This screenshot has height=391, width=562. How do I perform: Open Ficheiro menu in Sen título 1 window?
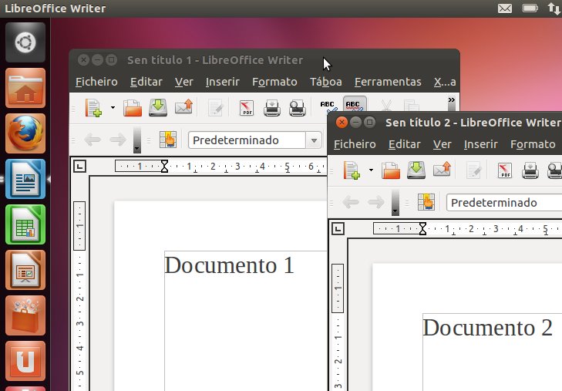(96, 82)
